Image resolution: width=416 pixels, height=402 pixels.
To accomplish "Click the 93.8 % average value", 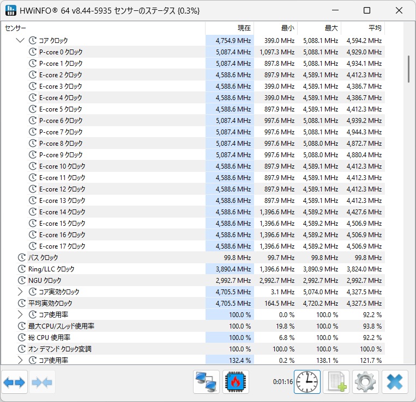I will pos(372,326).
